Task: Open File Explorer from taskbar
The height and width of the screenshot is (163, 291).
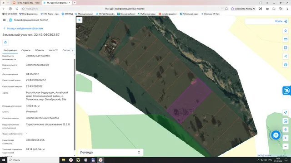Action: coord(63,160)
